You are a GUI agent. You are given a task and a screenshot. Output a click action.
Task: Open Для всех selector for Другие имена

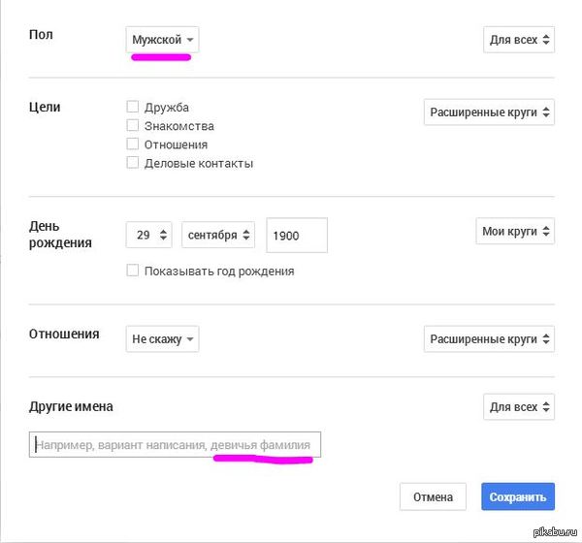coord(519,405)
